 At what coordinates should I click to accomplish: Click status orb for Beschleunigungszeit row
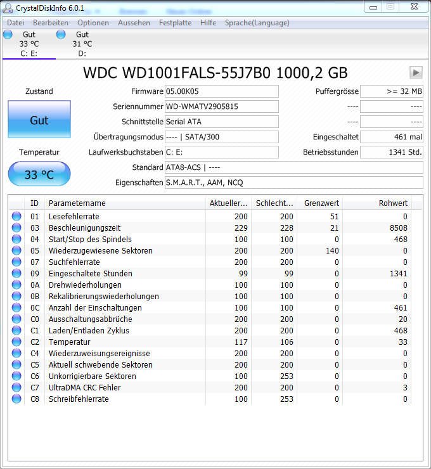tap(16, 228)
